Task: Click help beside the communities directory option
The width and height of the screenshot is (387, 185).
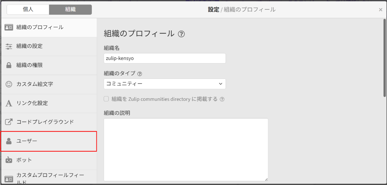Action: (x=223, y=99)
